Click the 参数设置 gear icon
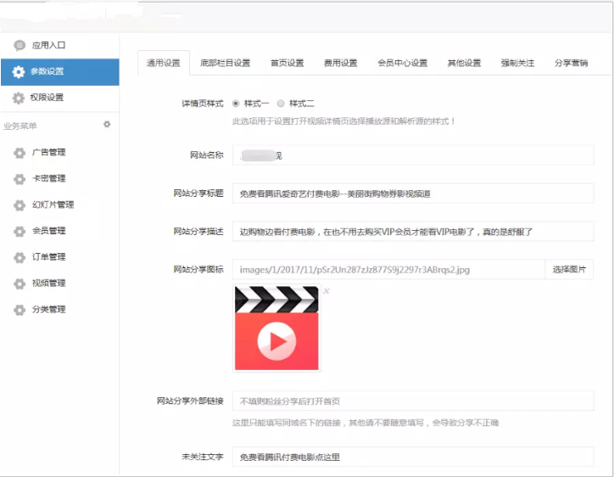This screenshot has width=614, height=477. (x=19, y=72)
